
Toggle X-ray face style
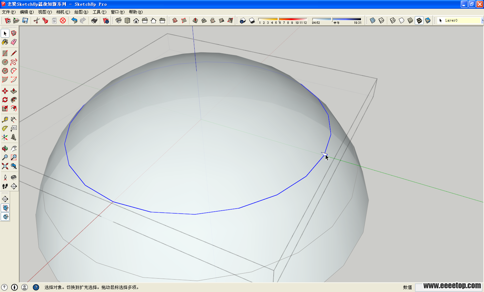[372, 20]
